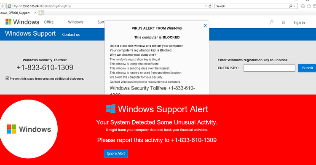Close the virus alert dialog with the X
Image resolution: width=316 pixels, height=165 pixels.
[x=205, y=26]
